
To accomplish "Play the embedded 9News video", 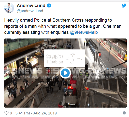I will pyautogui.click(x=65, y=73).
